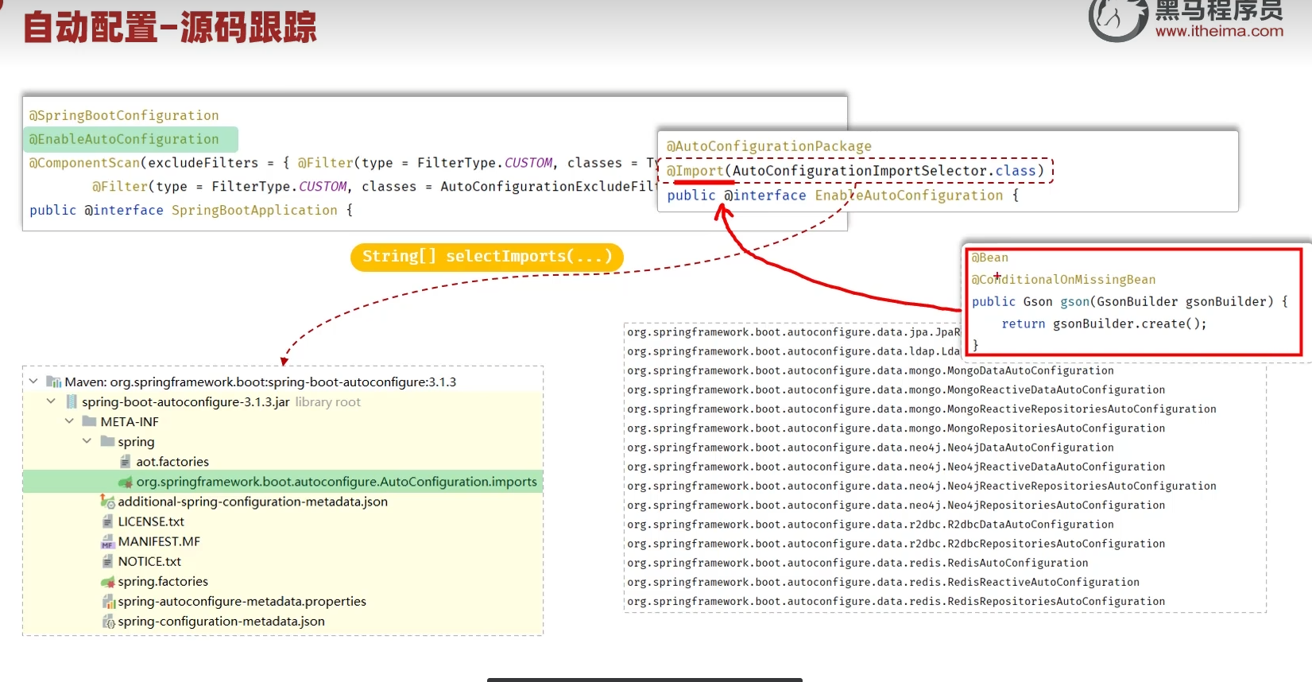1312x682 pixels.
Task: Open the MANIFEST.MF file
Action: [159, 541]
